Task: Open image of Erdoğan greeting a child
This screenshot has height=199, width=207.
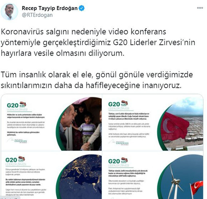Action: (51, 122)
